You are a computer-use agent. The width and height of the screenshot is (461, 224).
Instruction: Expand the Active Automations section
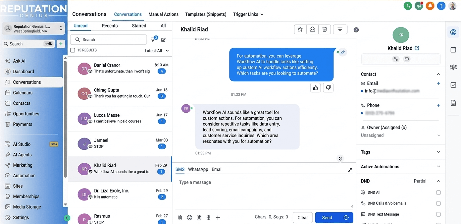[x=438, y=167]
